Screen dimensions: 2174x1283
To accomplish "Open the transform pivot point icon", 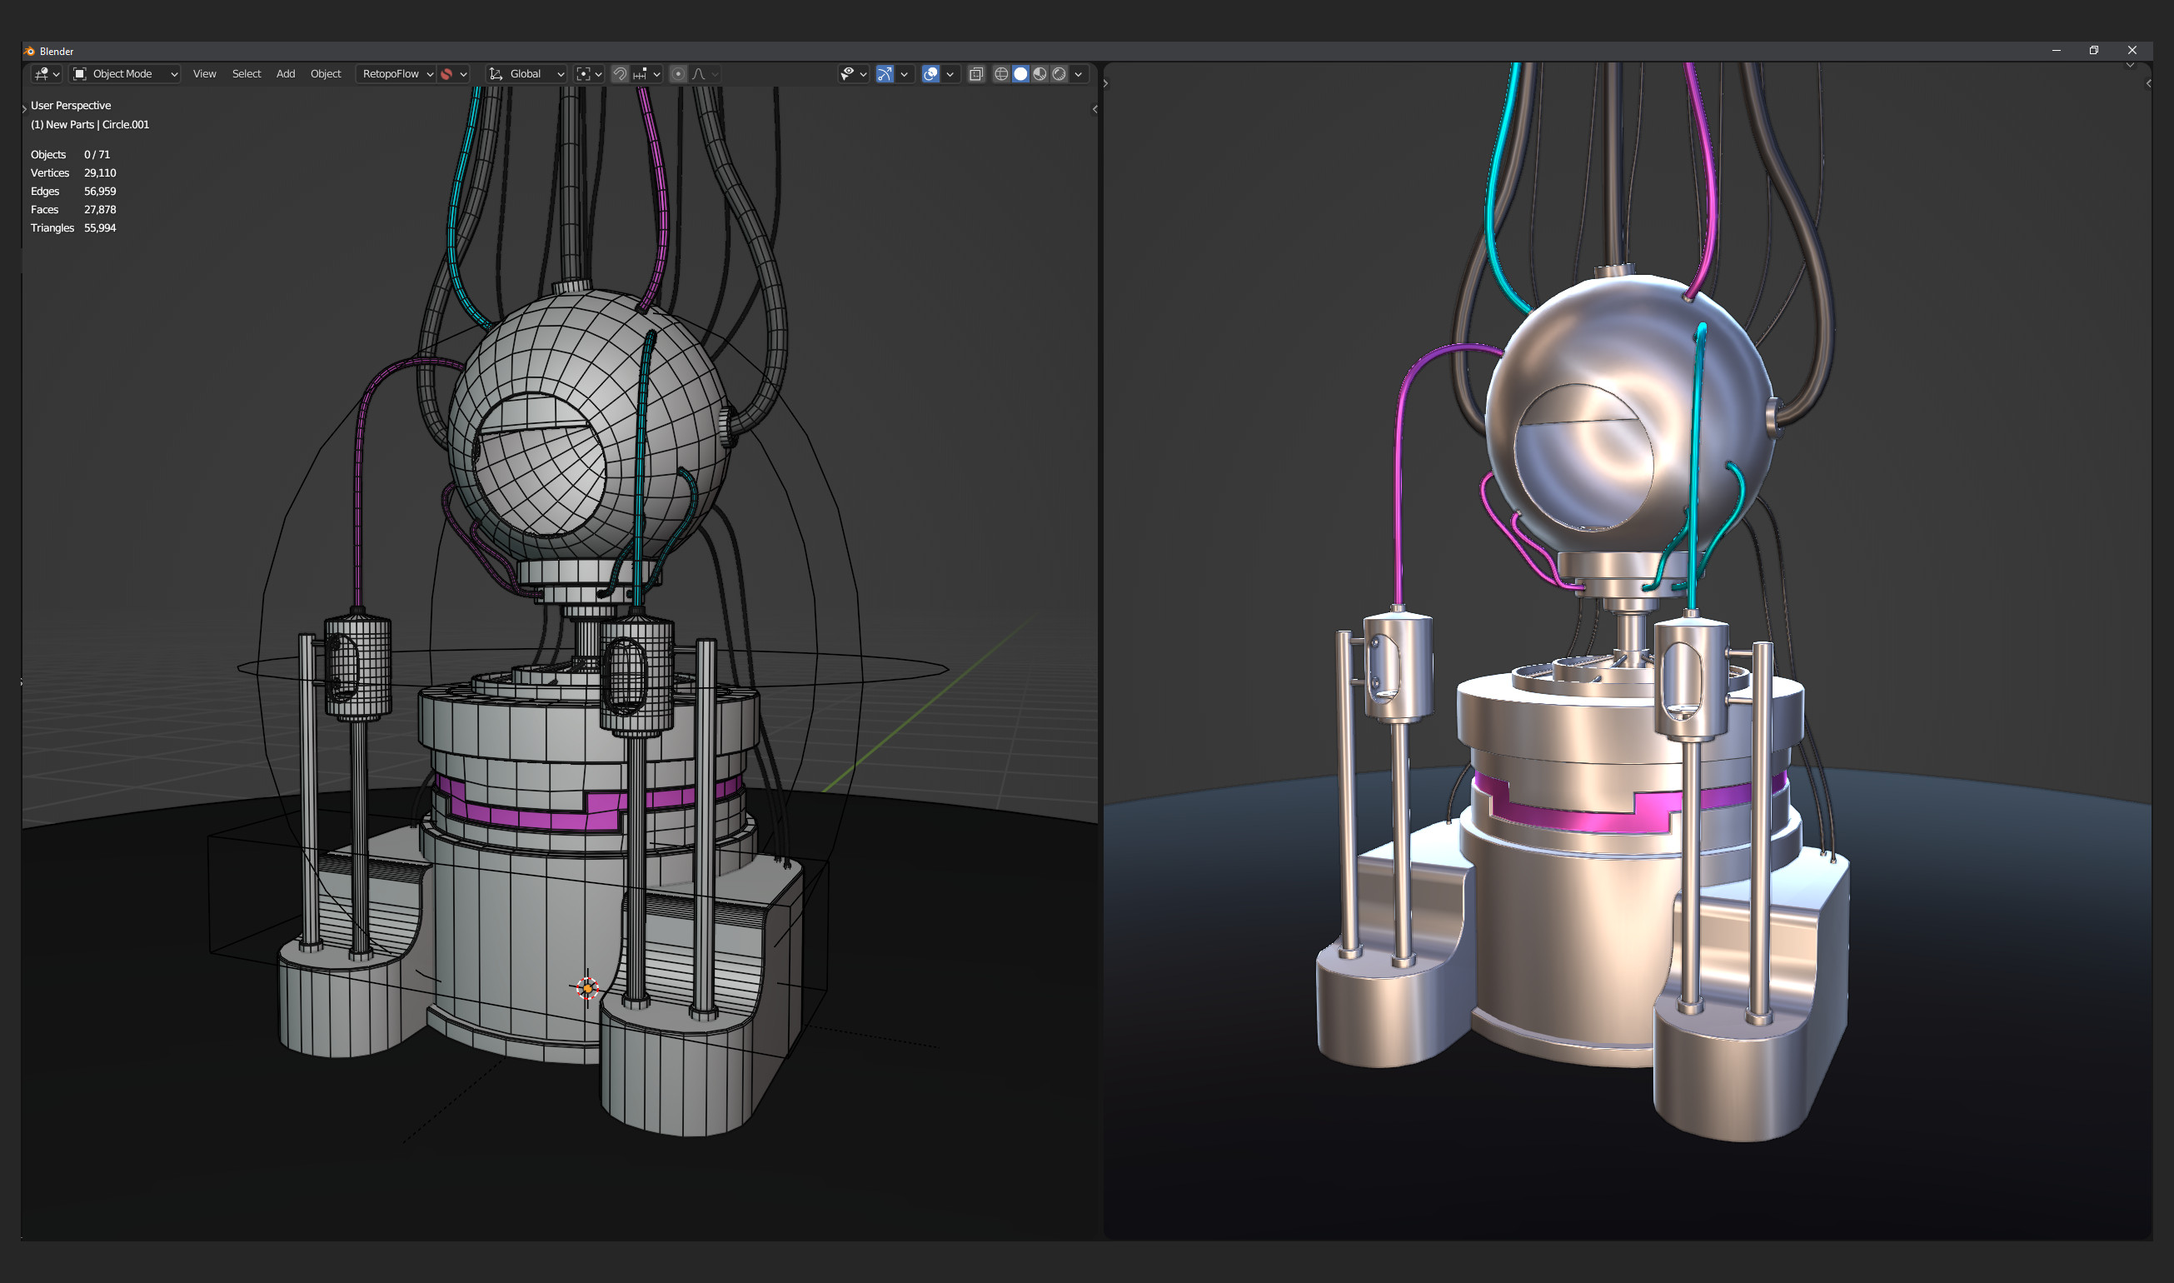I will (583, 74).
